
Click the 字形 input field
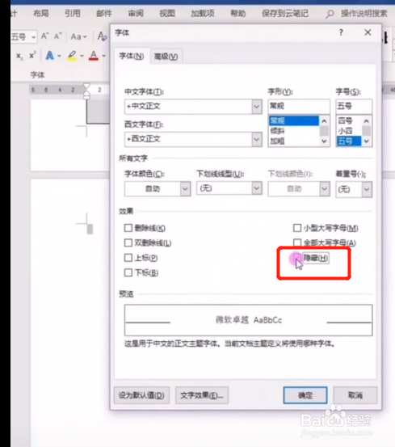299,107
